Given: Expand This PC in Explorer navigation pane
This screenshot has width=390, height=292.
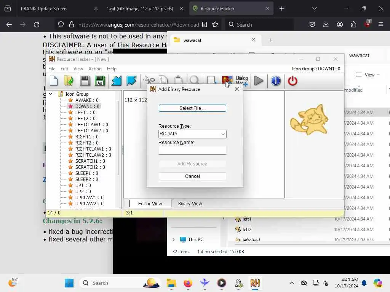Looking at the screenshot, I should [173, 240].
